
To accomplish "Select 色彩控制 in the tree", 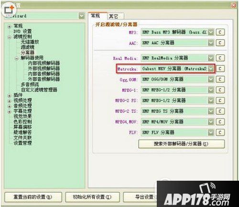I will point(22,122).
